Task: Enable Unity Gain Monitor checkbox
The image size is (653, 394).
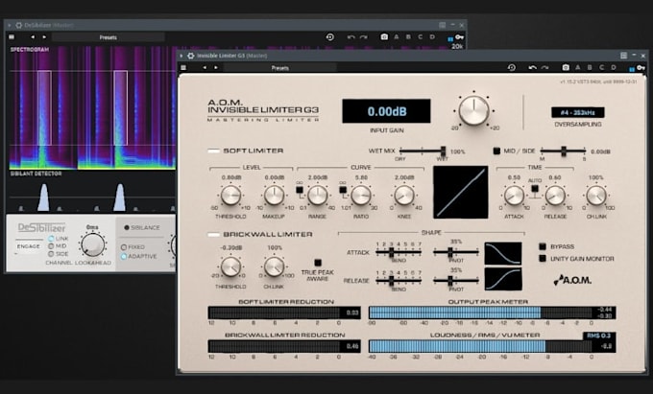Action: tap(543, 259)
